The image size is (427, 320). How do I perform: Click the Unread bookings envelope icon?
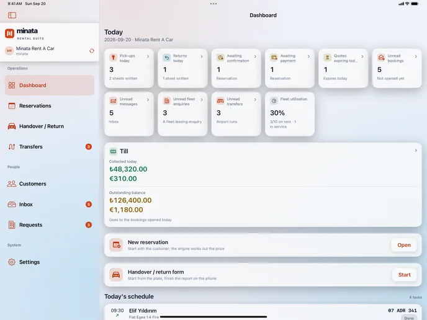tap(381, 58)
